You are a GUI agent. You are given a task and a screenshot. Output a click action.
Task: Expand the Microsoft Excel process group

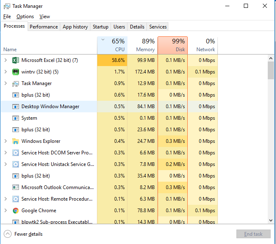click(6, 60)
